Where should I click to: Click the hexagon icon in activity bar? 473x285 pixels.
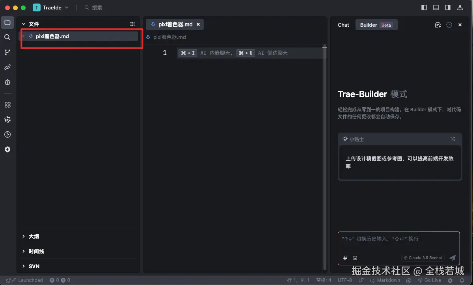pos(7,149)
